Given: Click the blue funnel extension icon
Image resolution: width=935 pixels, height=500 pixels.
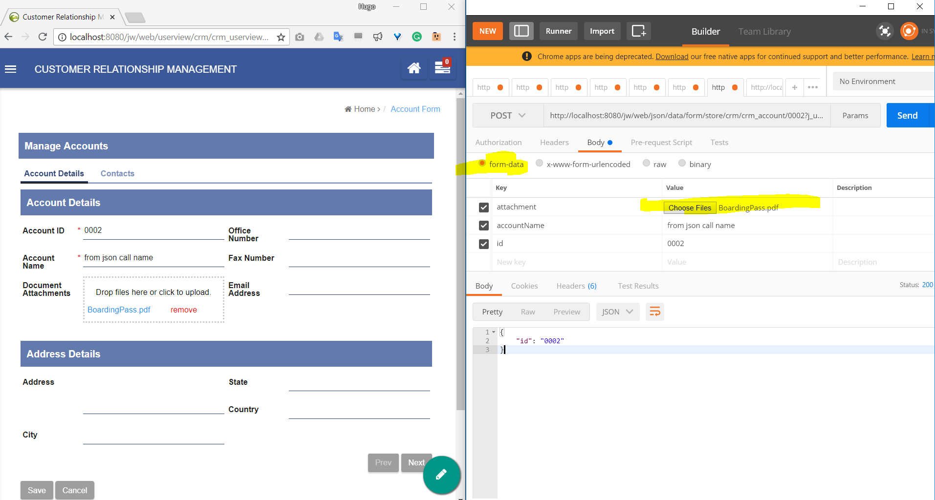Looking at the screenshot, I should click(397, 37).
